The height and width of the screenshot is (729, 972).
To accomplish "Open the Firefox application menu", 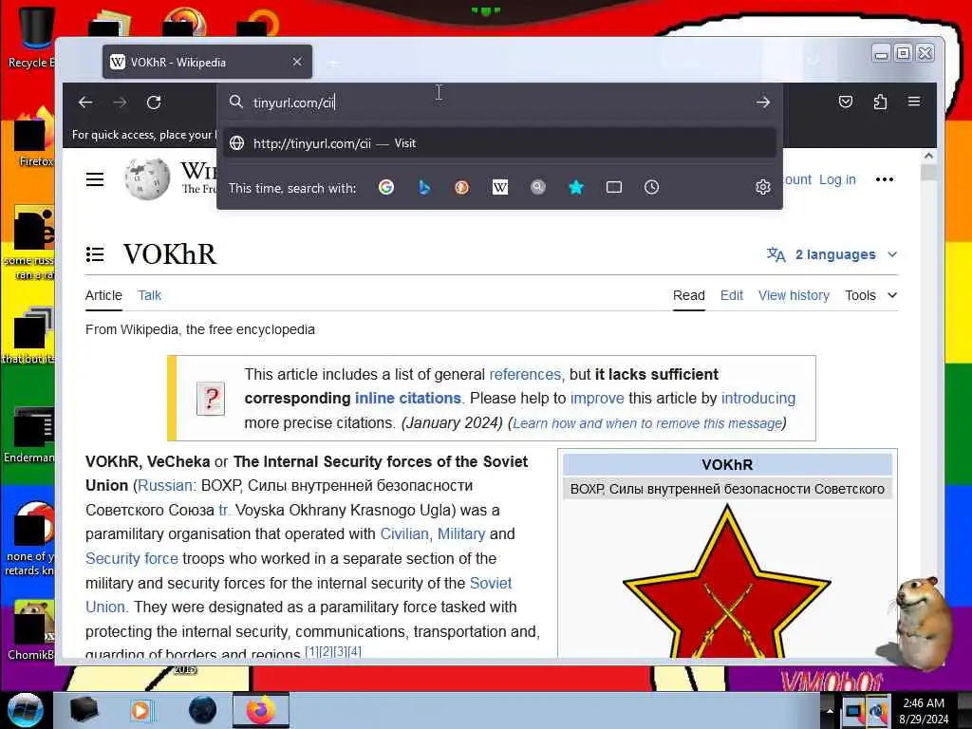I will click(914, 102).
